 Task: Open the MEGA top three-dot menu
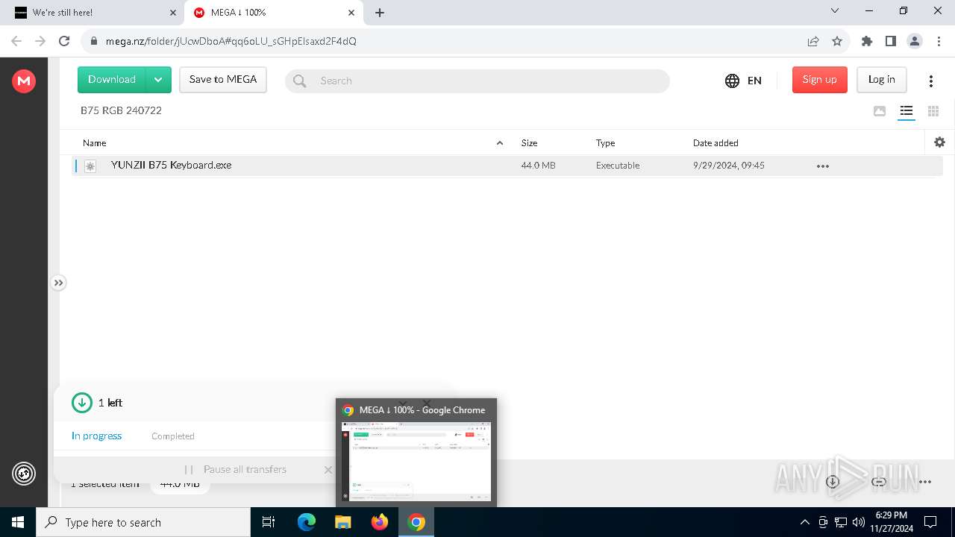point(930,81)
